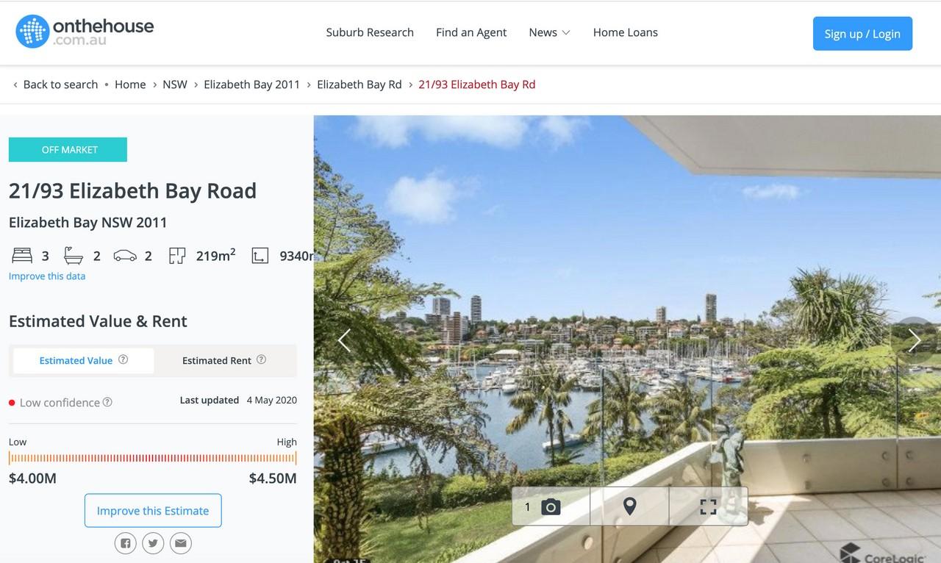
Task: Share listing by email icon
Action: (x=180, y=544)
